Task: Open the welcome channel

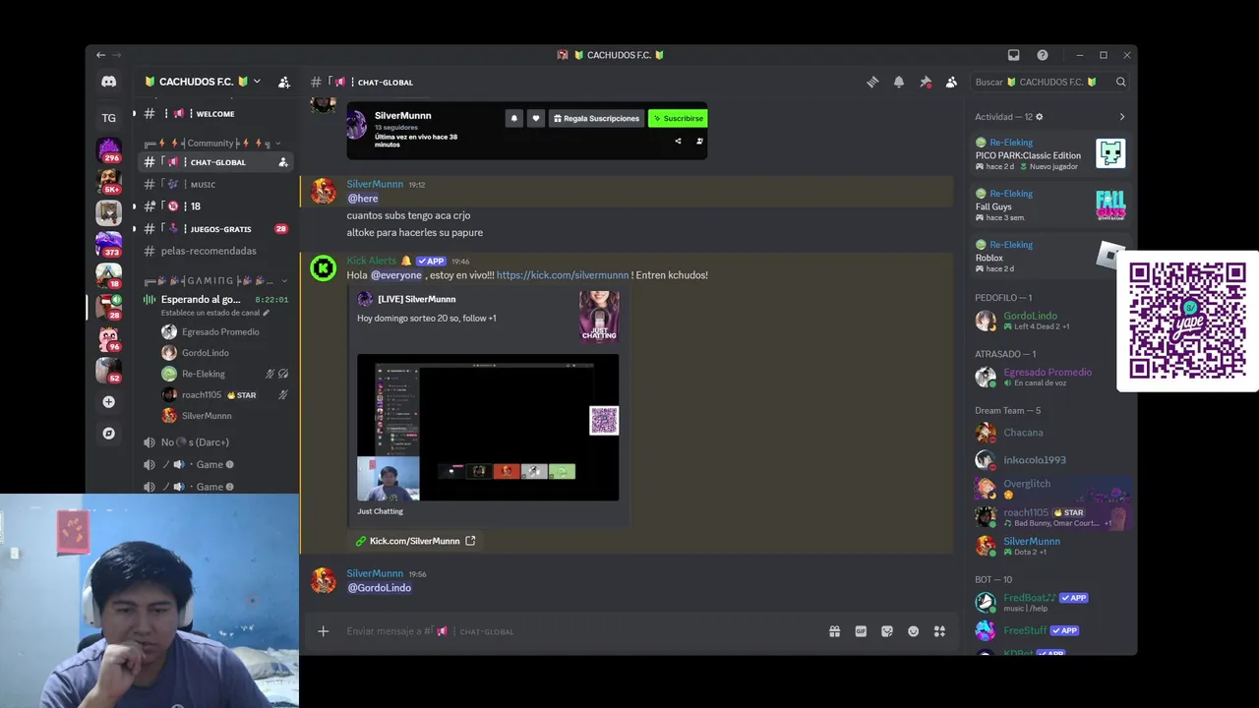Action: 216,114
